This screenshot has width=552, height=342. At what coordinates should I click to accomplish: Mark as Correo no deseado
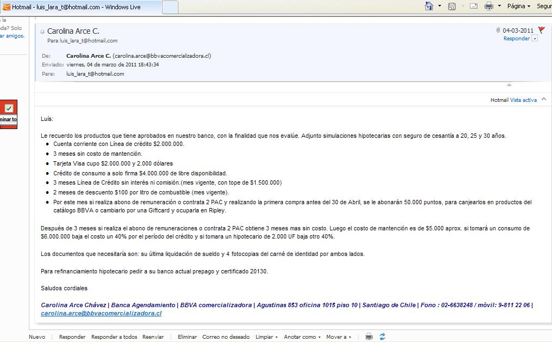pyautogui.click(x=226, y=337)
